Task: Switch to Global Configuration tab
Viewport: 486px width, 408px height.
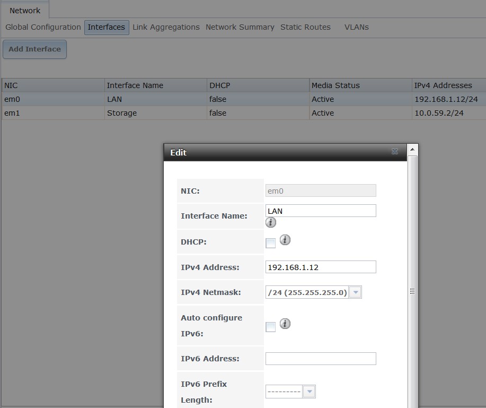Action: (x=43, y=27)
